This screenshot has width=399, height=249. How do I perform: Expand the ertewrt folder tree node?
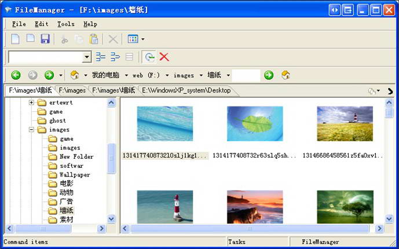pyautogui.click(x=32, y=102)
